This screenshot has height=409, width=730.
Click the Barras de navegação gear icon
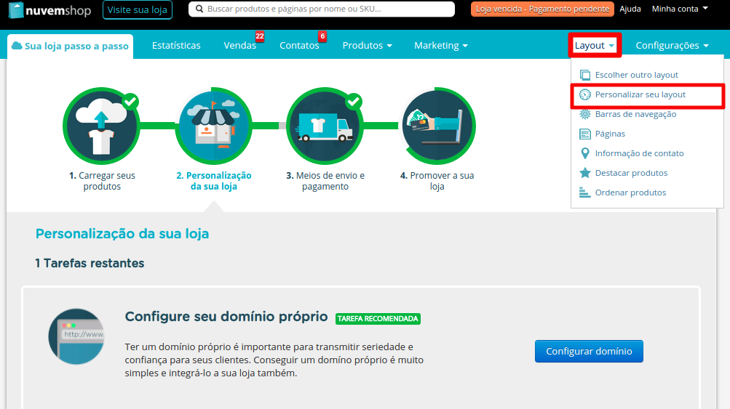point(584,114)
